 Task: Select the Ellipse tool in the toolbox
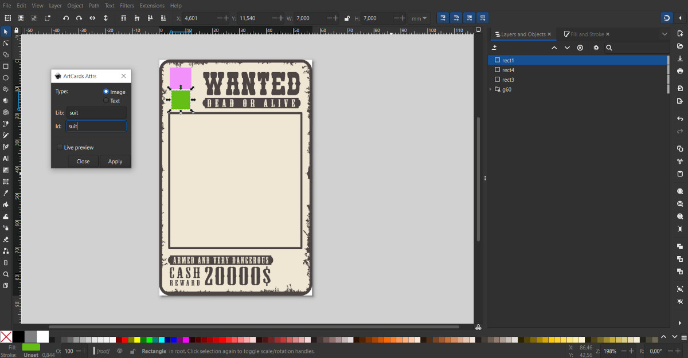[6, 77]
